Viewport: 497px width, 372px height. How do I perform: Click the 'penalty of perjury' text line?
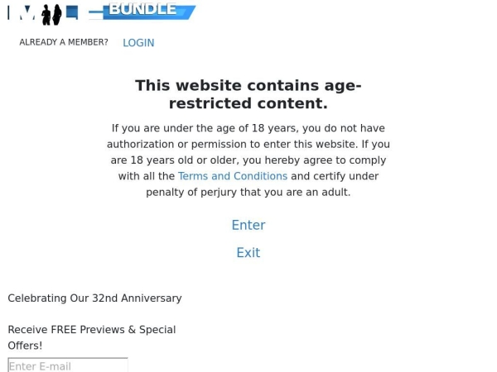pyautogui.click(x=248, y=192)
